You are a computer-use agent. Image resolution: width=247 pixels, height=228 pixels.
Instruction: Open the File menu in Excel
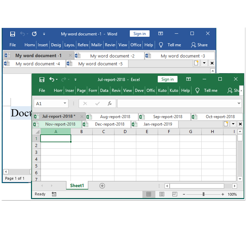42,91
